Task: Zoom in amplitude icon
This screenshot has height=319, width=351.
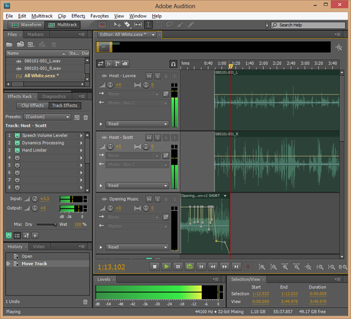Action: 262,267
